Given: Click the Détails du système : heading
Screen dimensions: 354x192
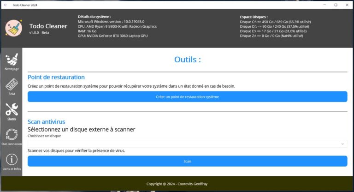Looking at the screenshot, I should [x=94, y=17].
